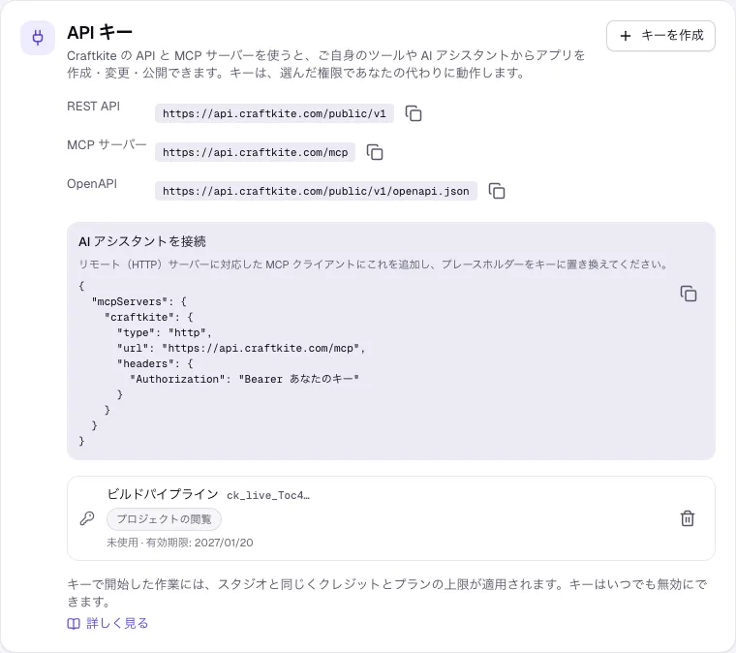The width and height of the screenshot is (736, 653).
Task: Click the プロジェクトの閲覧 permission badge
Action: coord(164,518)
